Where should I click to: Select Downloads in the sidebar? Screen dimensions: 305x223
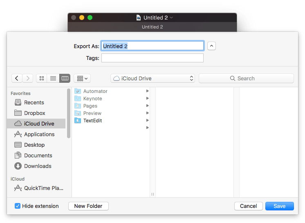point(36,166)
